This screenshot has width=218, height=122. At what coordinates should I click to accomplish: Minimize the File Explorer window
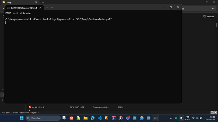point(199,2)
